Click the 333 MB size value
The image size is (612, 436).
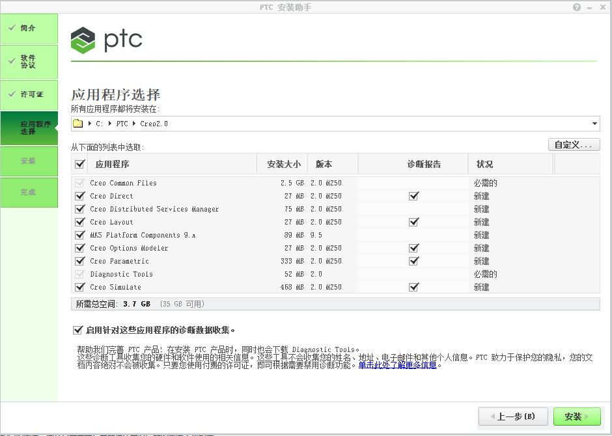pos(292,261)
